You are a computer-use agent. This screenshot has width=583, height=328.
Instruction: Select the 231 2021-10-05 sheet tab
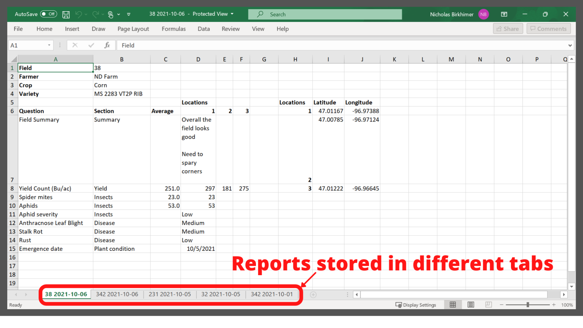170,294
